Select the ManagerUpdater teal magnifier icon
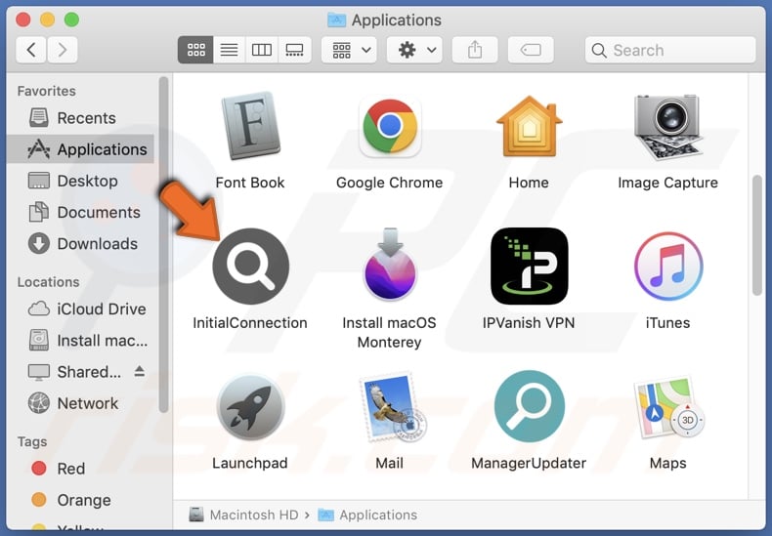The height and width of the screenshot is (536, 772). (x=530, y=406)
